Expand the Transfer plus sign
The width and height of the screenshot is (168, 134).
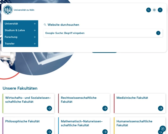35,44
